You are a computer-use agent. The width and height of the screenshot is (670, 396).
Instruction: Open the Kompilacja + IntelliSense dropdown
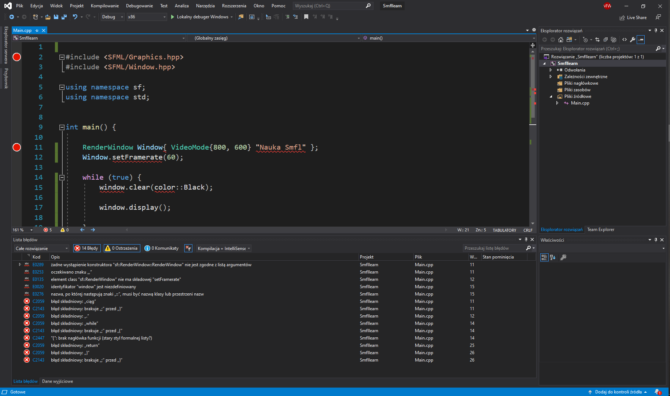[x=224, y=248]
